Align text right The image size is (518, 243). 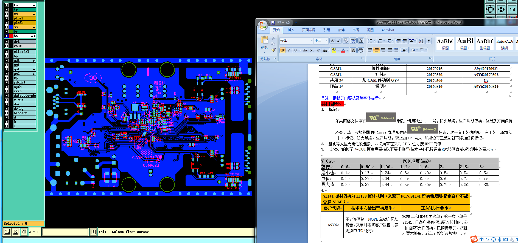pyautogui.click(x=383, y=50)
